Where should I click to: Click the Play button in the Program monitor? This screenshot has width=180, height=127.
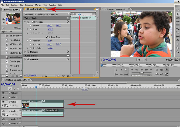pos(142,69)
